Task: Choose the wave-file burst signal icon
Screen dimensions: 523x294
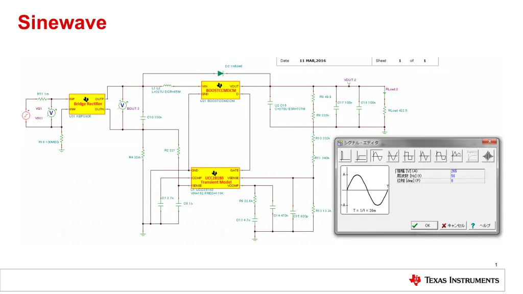Action: 488,155
